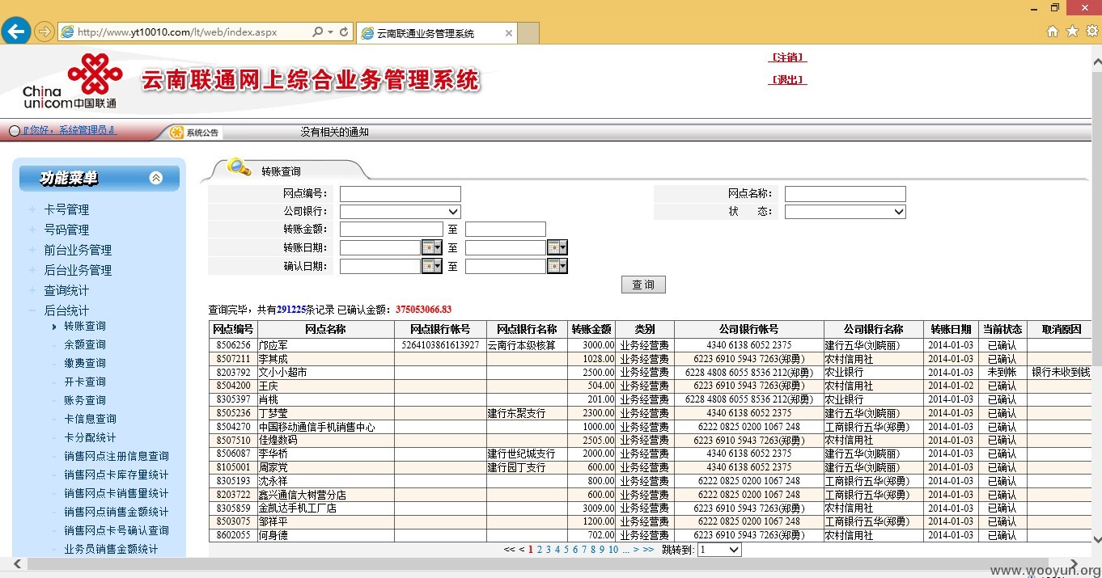This screenshot has height=578, width=1102.
Task: Open the 跳转到 page number dropdown
Action: (x=719, y=550)
